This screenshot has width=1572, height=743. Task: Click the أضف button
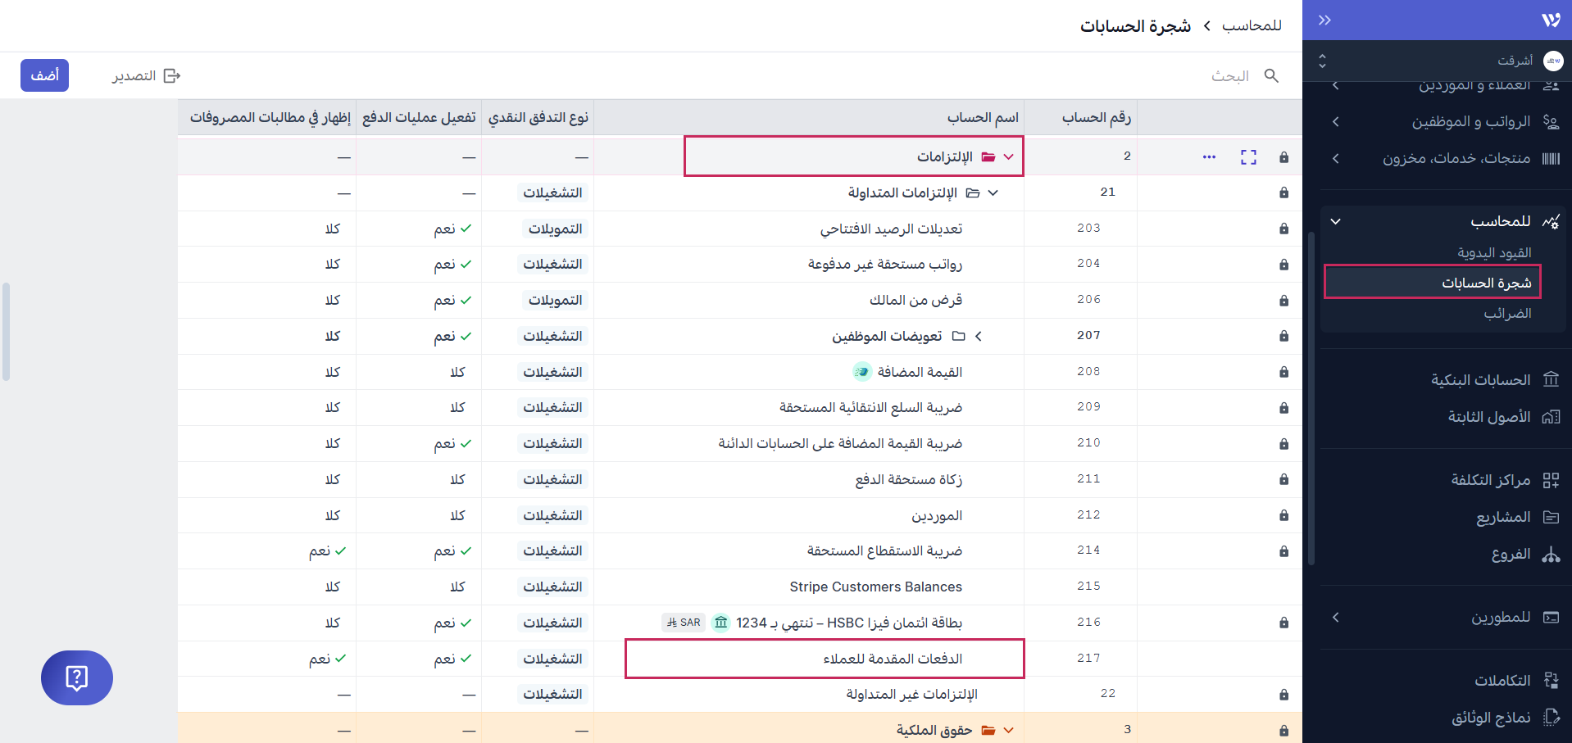(x=44, y=75)
